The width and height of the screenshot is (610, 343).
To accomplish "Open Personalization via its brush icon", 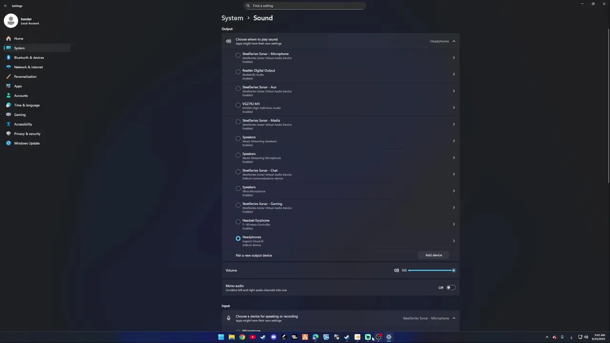I will click(x=8, y=77).
